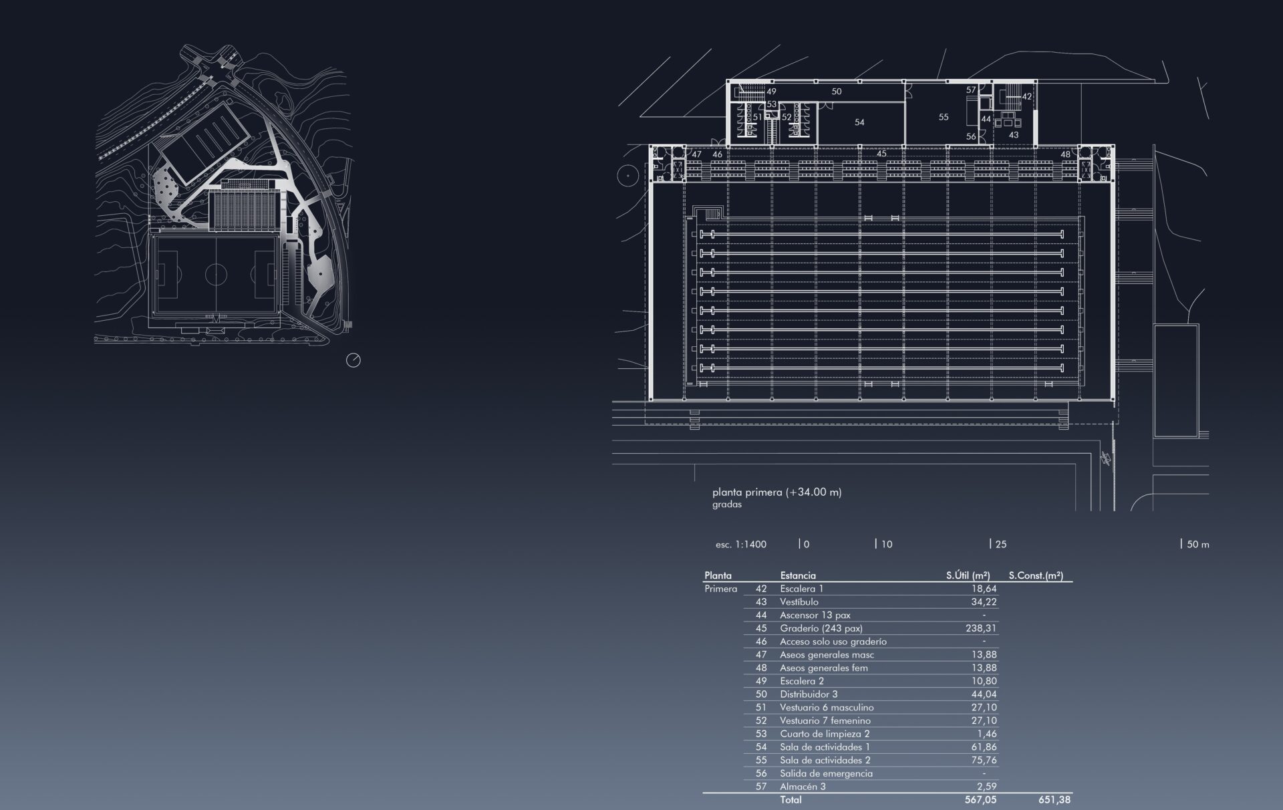
Task: Click changing room label 51 in floor plan
Action: pyautogui.click(x=758, y=117)
